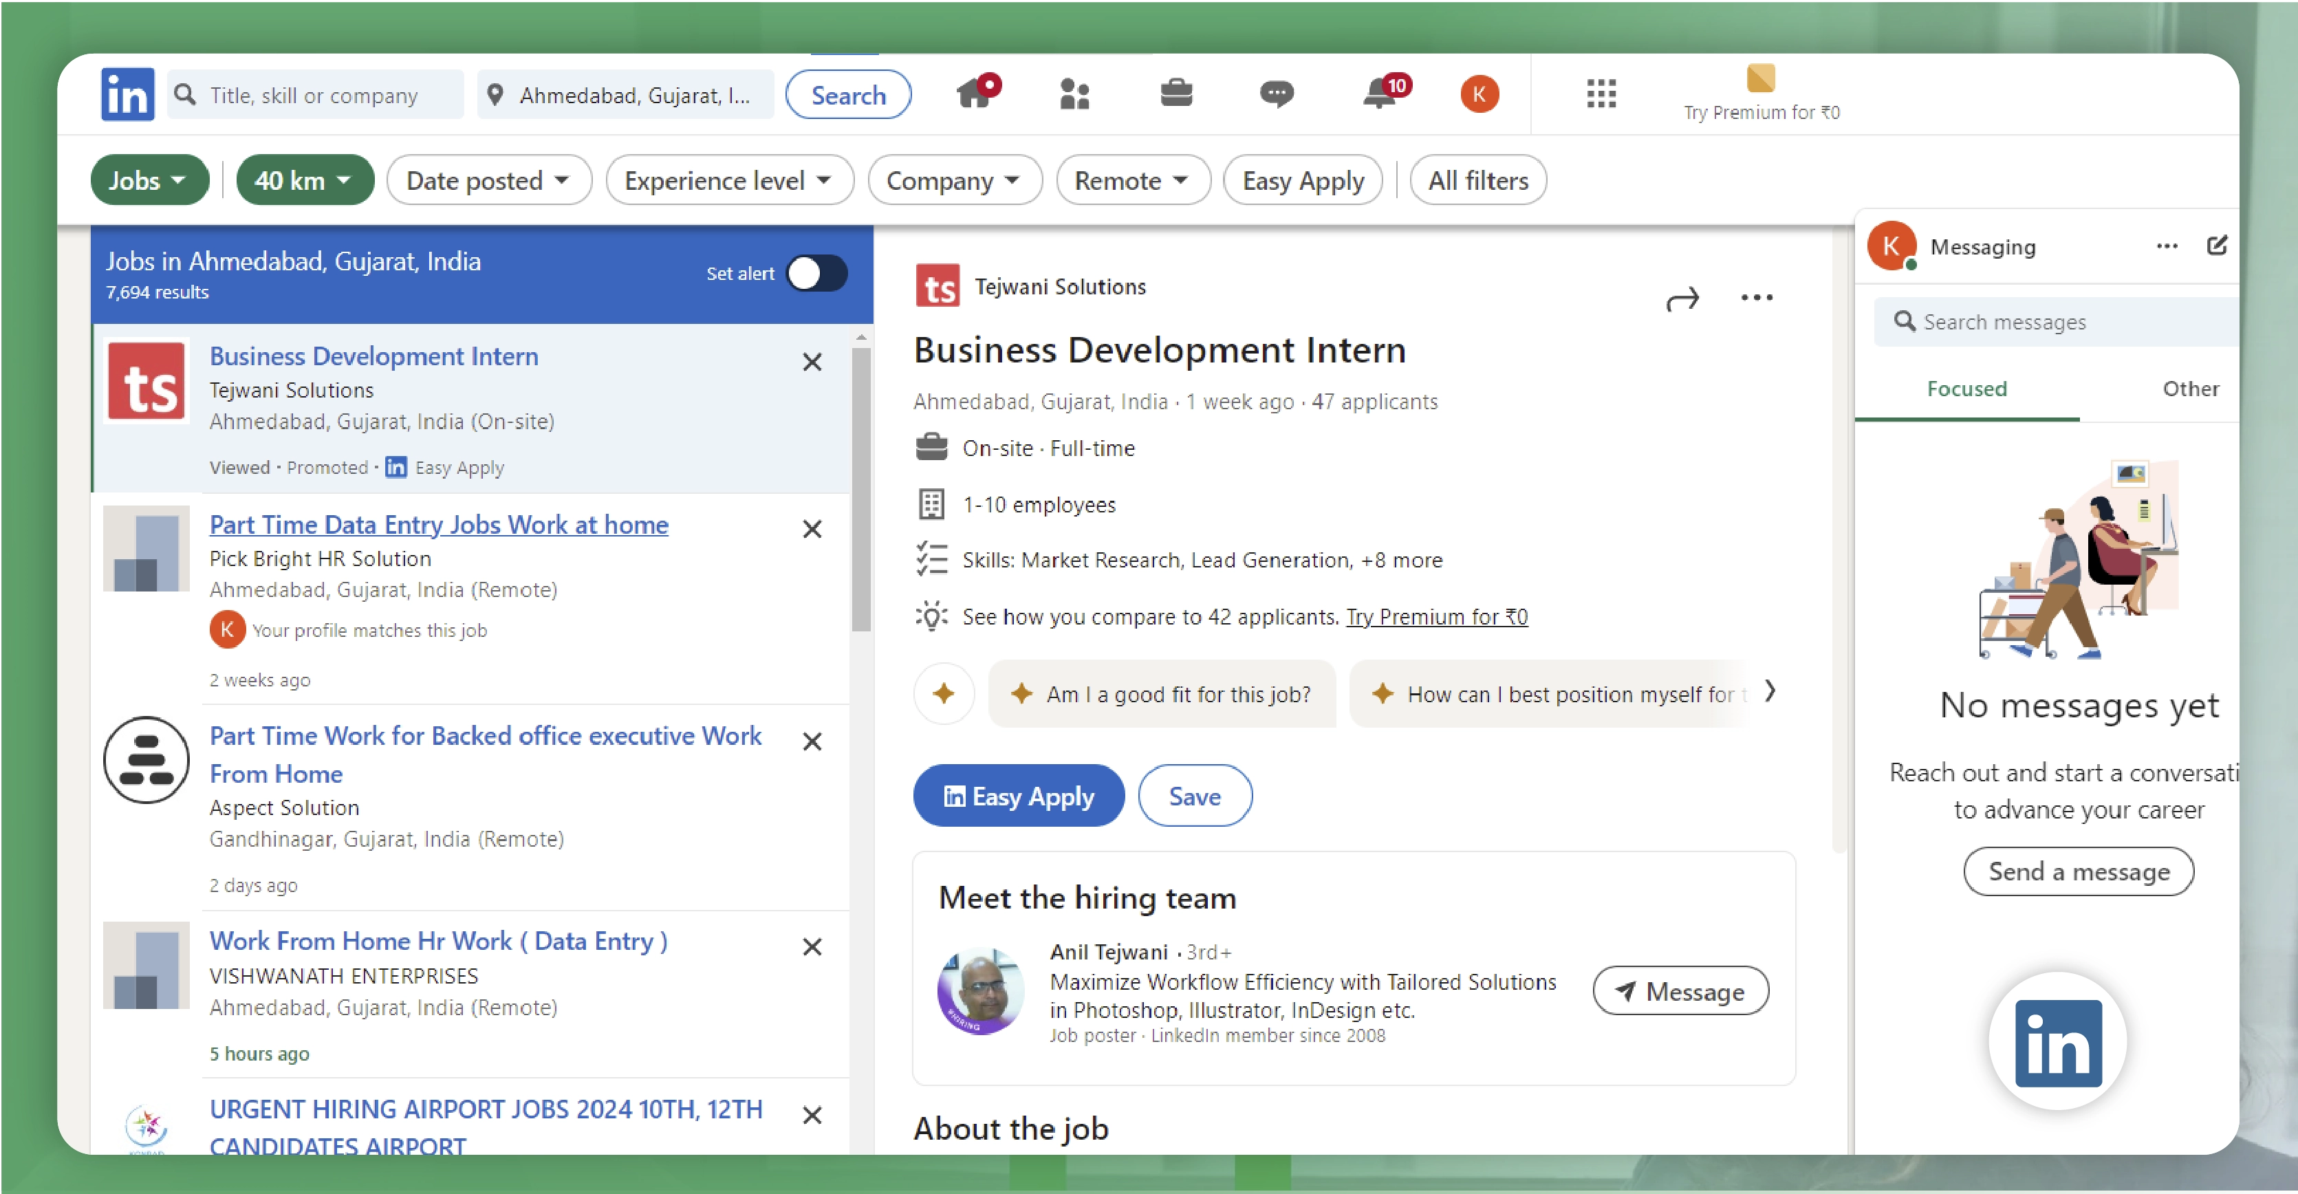Click Try Premium for ₹0 in navbar
This screenshot has width=2298, height=1194.
click(x=1761, y=112)
